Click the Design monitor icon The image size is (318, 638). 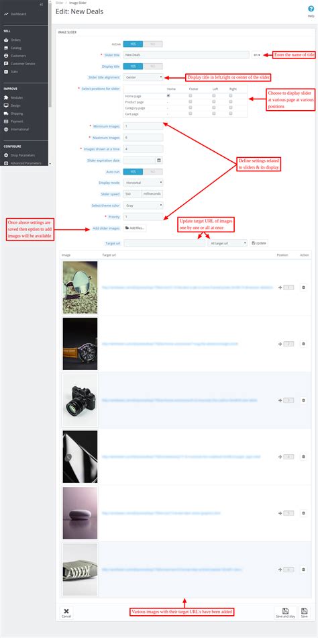tap(6, 105)
